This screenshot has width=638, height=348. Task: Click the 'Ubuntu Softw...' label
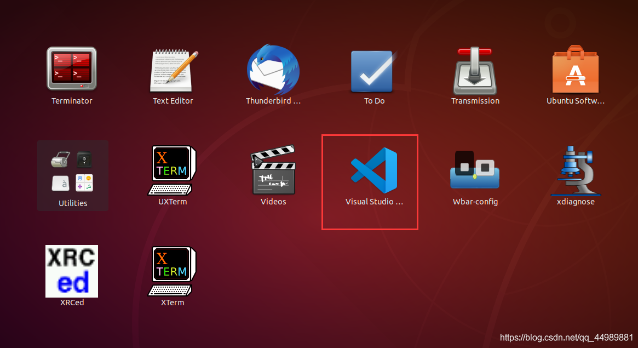point(576,100)
